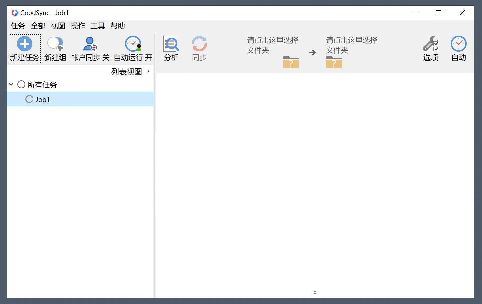
Task: Select the 所有任务 circle selector
Action: click(x=21, y=84)
